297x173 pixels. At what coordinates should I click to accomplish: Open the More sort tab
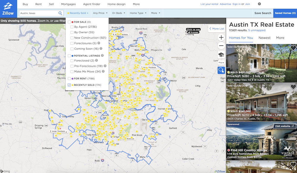click(x=280, y=38)
